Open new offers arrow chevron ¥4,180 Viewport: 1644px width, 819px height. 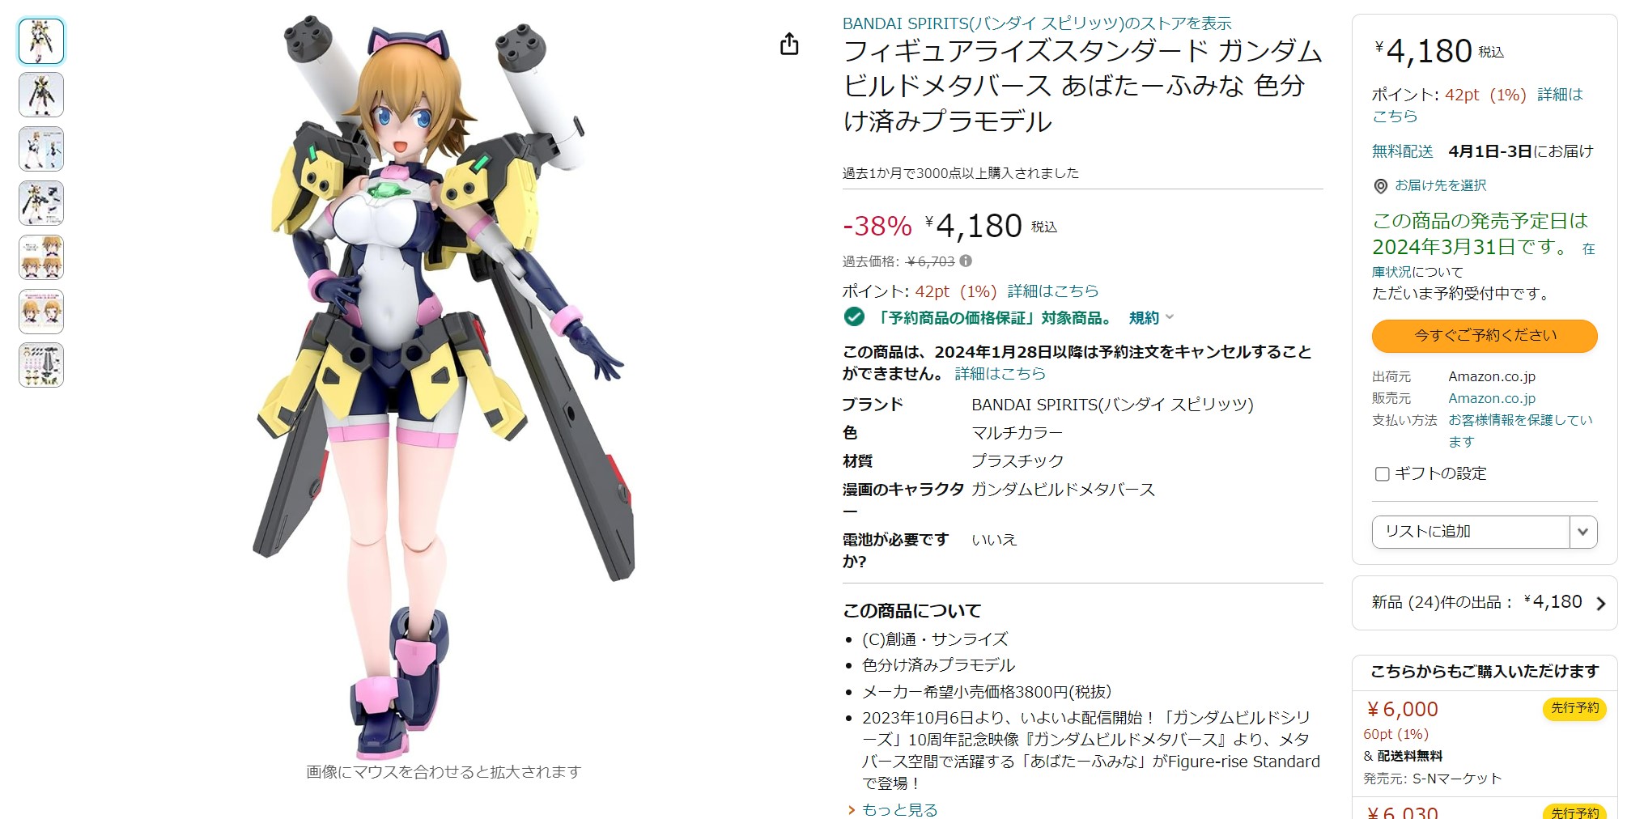1600,603
